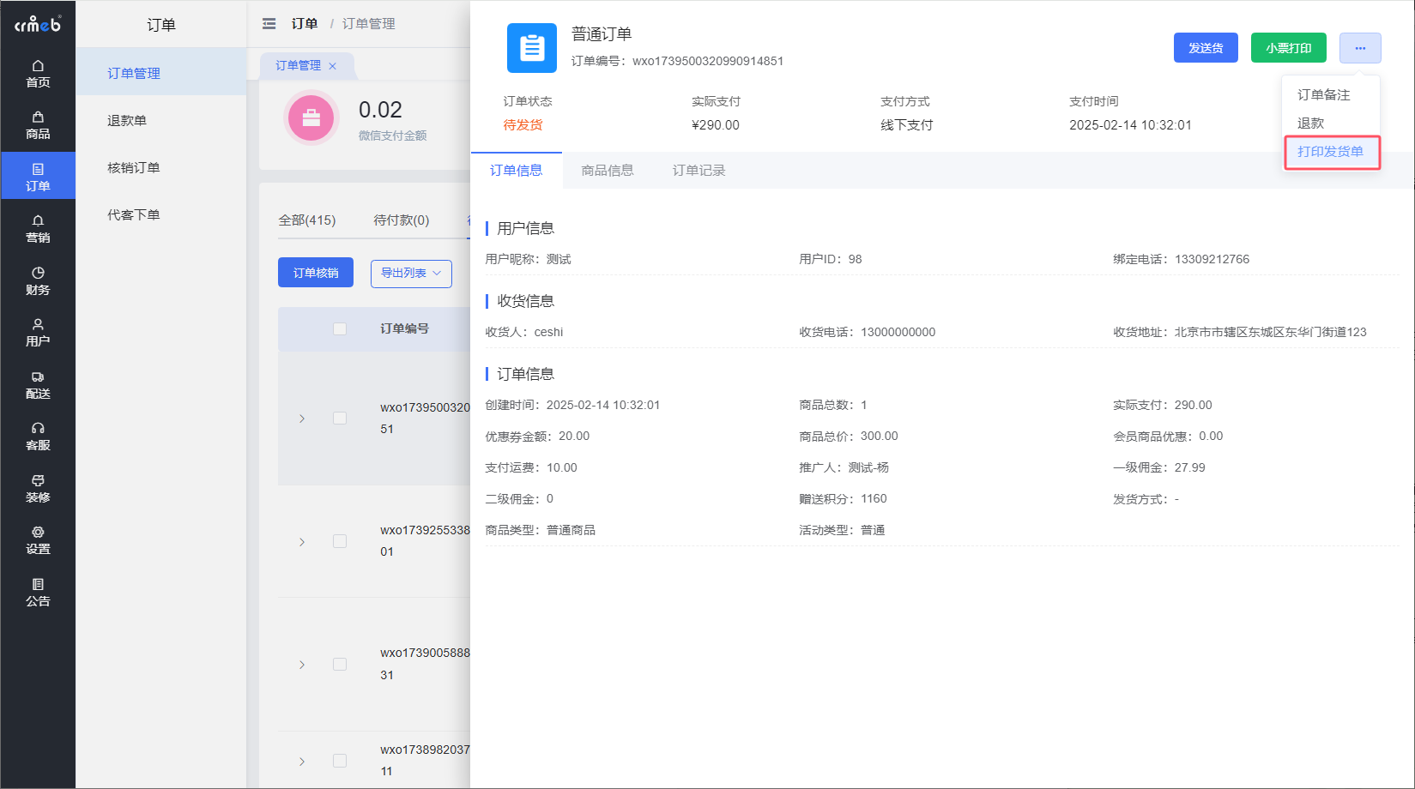Open the 客服 customer service sidebar icon
The width and height of the screenshot is (1415, 789).
(x=38, y=437)
